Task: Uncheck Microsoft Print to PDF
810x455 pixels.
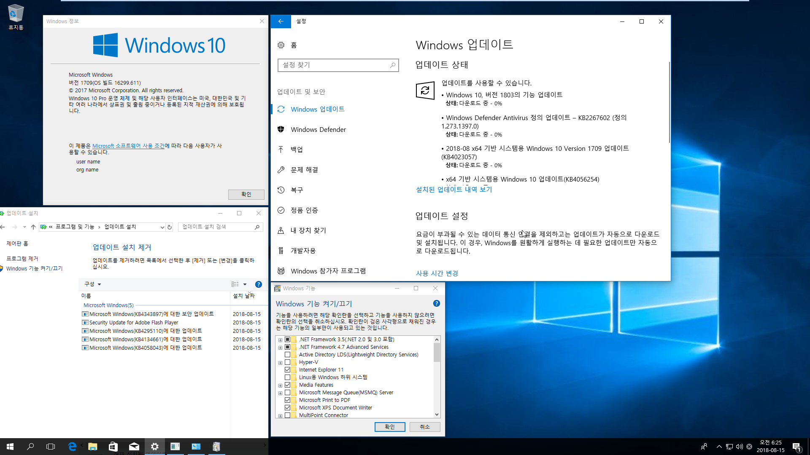Action: (x=287, y=400)
